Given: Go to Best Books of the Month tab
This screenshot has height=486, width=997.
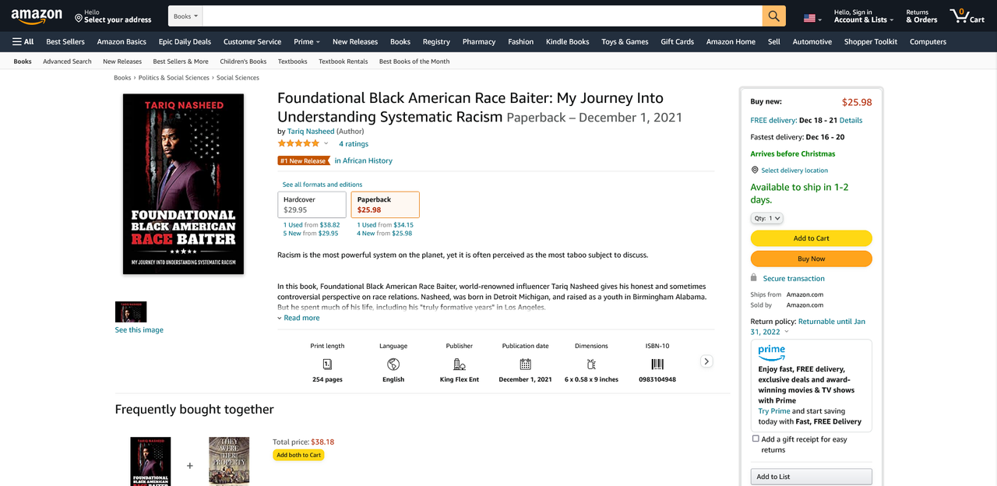Looking at the screenshot, I should (x=414, y=62).
